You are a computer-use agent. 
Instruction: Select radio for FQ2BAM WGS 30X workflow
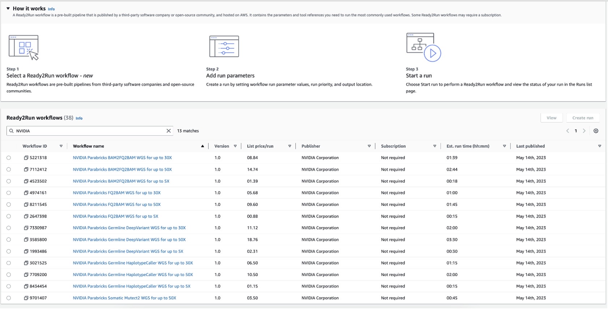click(x=9, y=193)
